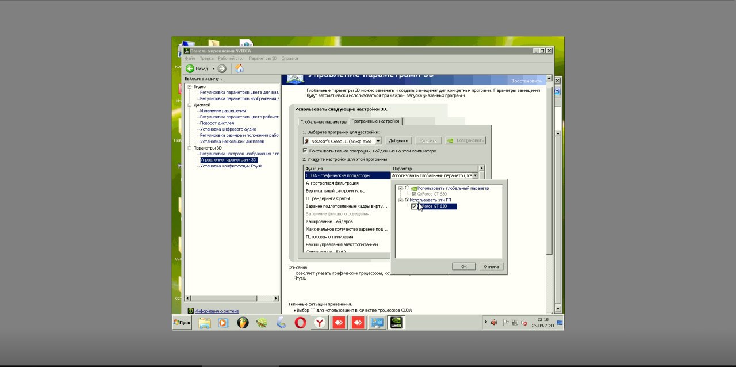Switch to Глобальные параметры tab
Image resolution: width=736 pixels, height=367 pixels.
[x=324, y=121]
